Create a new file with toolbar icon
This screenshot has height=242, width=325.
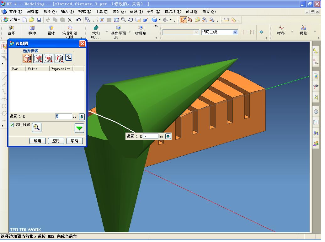(25, 20)
